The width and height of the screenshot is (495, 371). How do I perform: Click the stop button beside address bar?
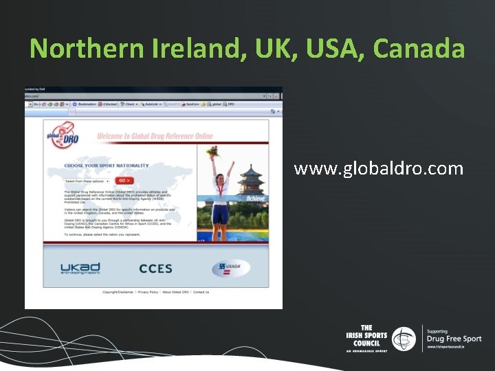click(276, 96)
